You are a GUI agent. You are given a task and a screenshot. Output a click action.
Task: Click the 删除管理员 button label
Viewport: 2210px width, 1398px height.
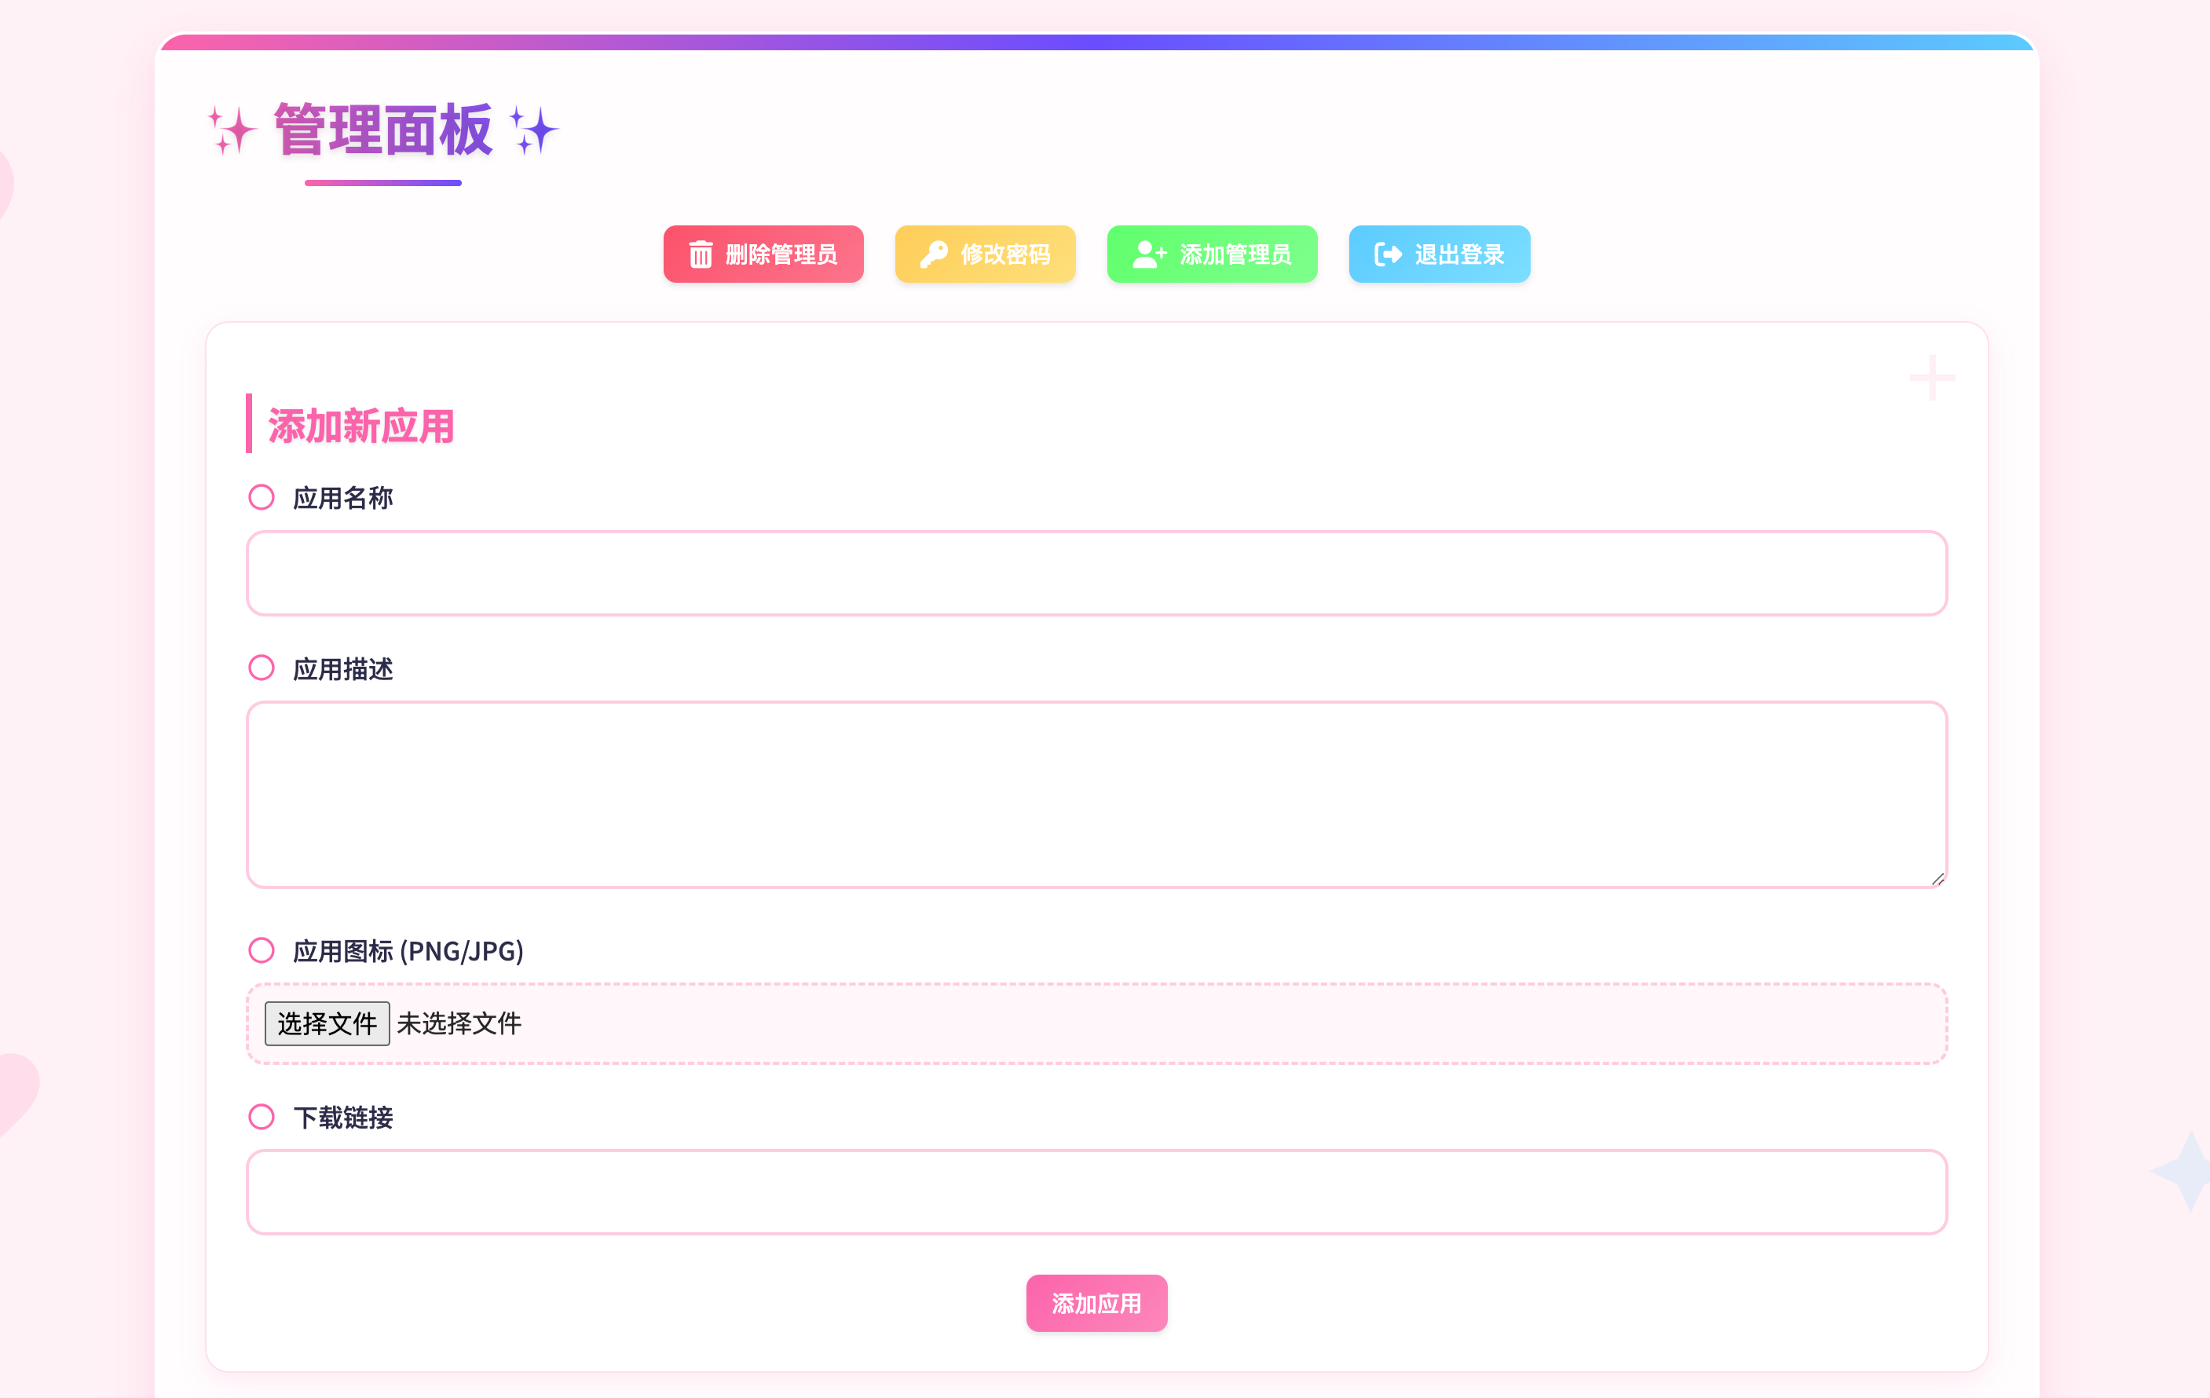(x=781, y=254)
